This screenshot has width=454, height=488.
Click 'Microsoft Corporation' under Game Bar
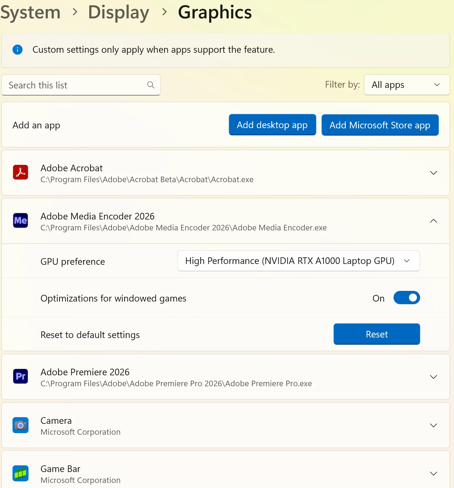point(80,480)
